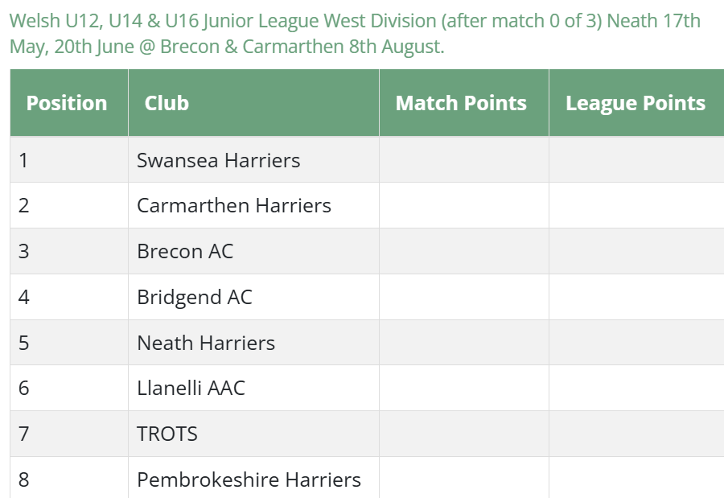724x498 pixels.
Task: Click Brecon AC's empty League Points cell
Action: tap(636, 251)
